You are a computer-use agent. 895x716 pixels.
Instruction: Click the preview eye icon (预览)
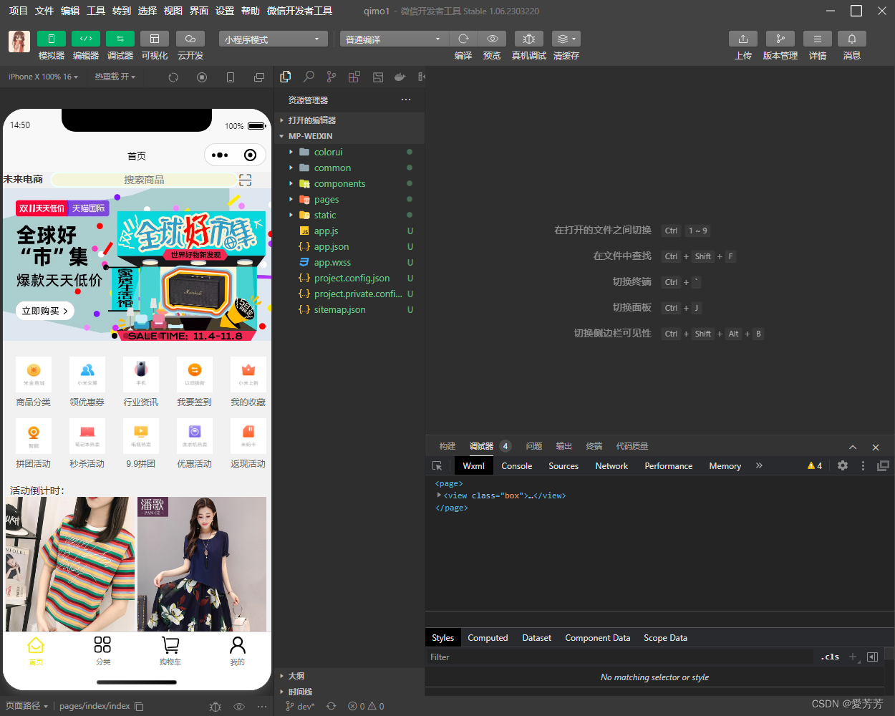[x=493, y=39]
